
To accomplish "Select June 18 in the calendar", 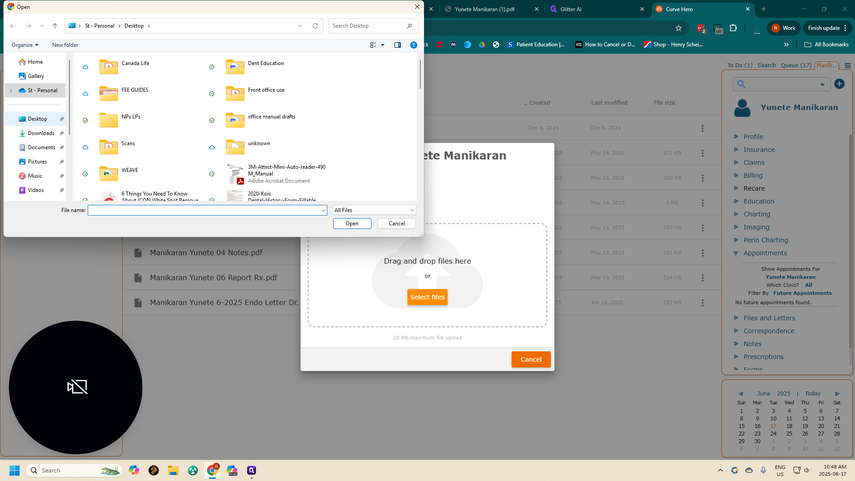I will pos(789,426).
